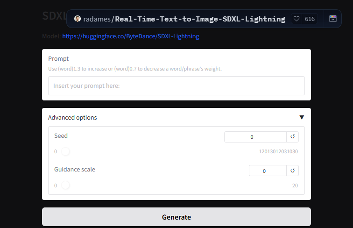This screenshot has height=228, width=353.
Task: Click the Guidance scale slider handle
Action: tap(65, 185)
